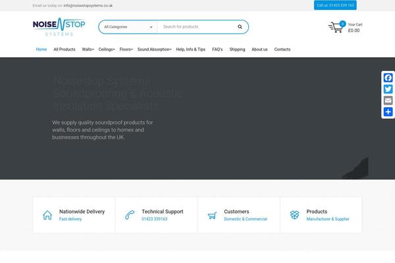This screenshot has height=263, width=395.
Task: Click the 'We supply quality soundproof products' paragraph
Action: 103,130
